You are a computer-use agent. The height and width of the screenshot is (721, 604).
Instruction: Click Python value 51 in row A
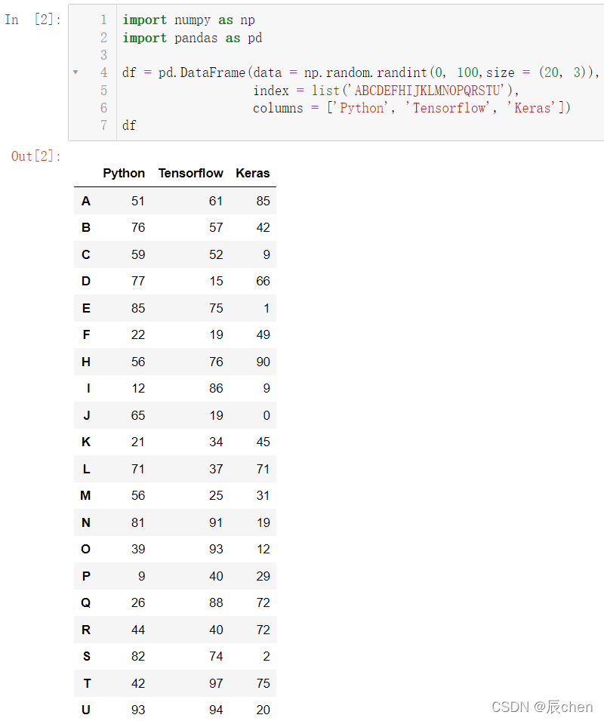[x=138, y=201]
